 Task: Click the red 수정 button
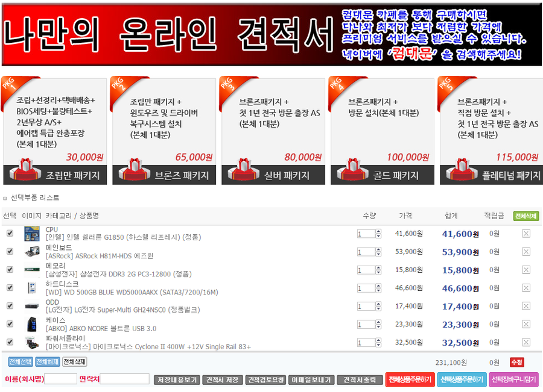tap(516, 362)
